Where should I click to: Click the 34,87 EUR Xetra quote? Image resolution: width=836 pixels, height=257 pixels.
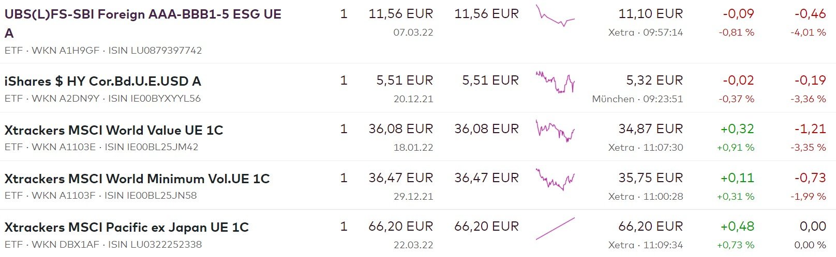point(650,129)
